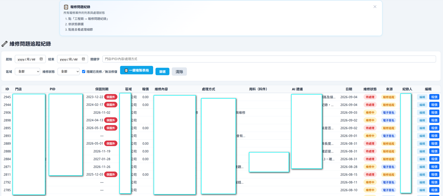Edit record 2906 with its 編輯 button
443x196 pixels.
point(422,112)
